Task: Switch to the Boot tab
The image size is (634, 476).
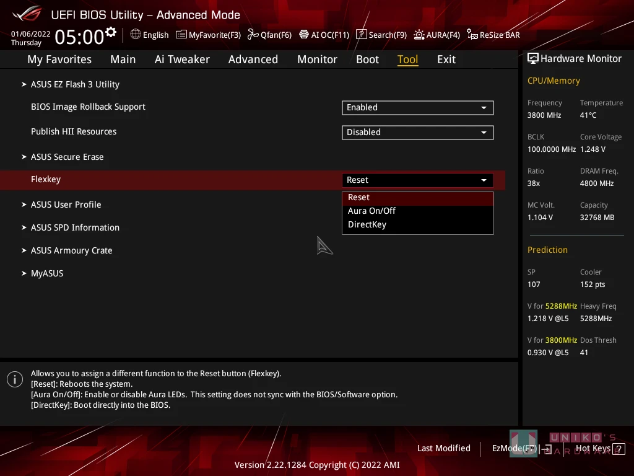Action: click(x=367, y=59)
